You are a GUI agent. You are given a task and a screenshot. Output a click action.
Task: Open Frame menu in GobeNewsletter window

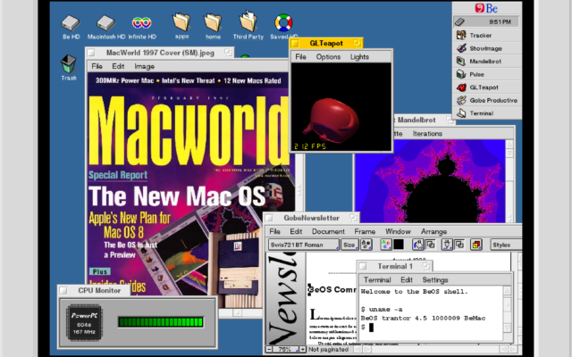click(365, 232)
